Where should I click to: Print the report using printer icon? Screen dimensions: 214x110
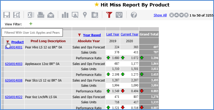point(41,15)
